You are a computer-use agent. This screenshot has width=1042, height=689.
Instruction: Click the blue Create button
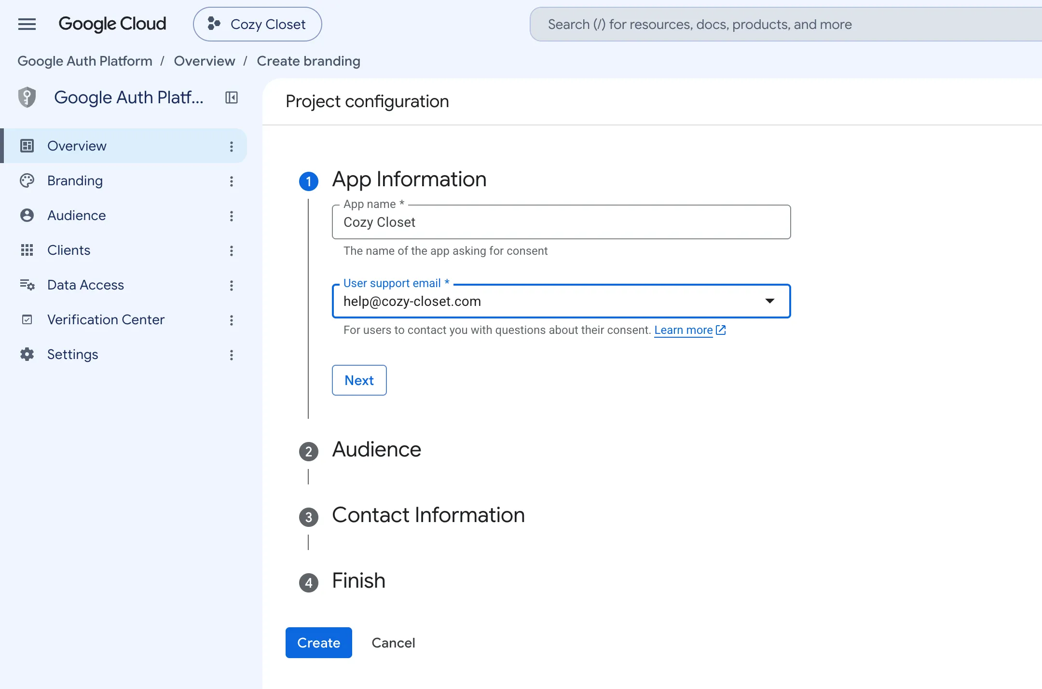pos(319,643)
